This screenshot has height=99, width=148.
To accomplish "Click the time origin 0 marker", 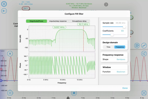I will coord(68,98).
